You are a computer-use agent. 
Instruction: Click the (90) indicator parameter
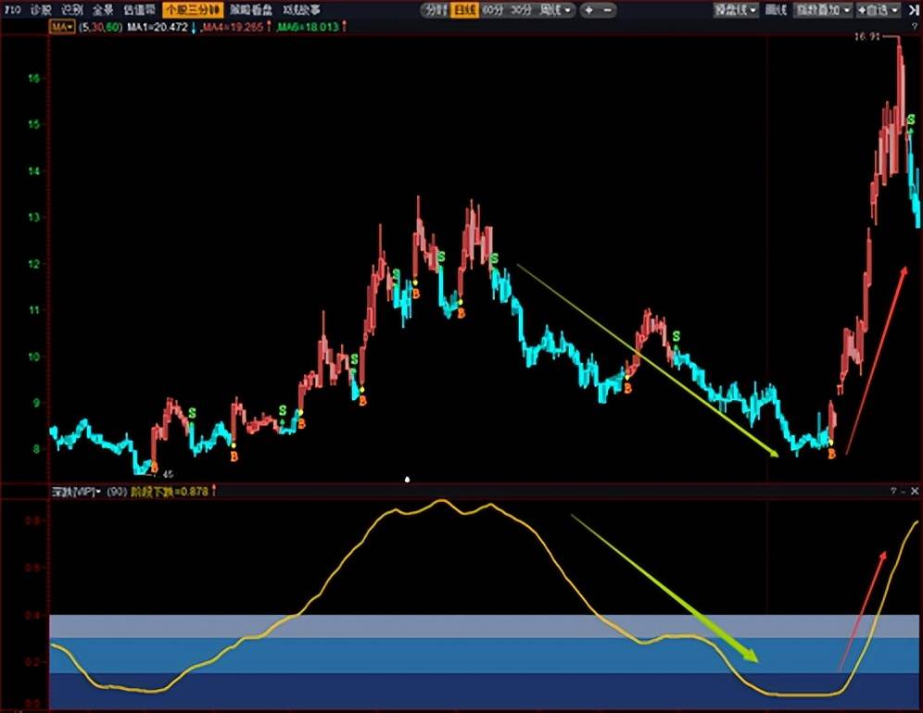coord(117,491)
